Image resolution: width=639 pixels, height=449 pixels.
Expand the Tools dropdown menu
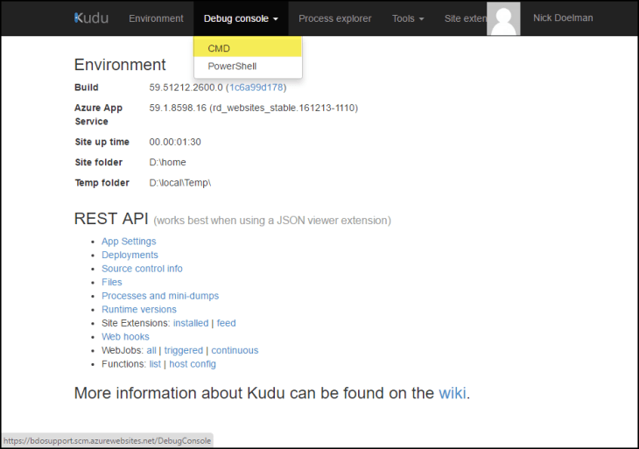coord(407,18)
